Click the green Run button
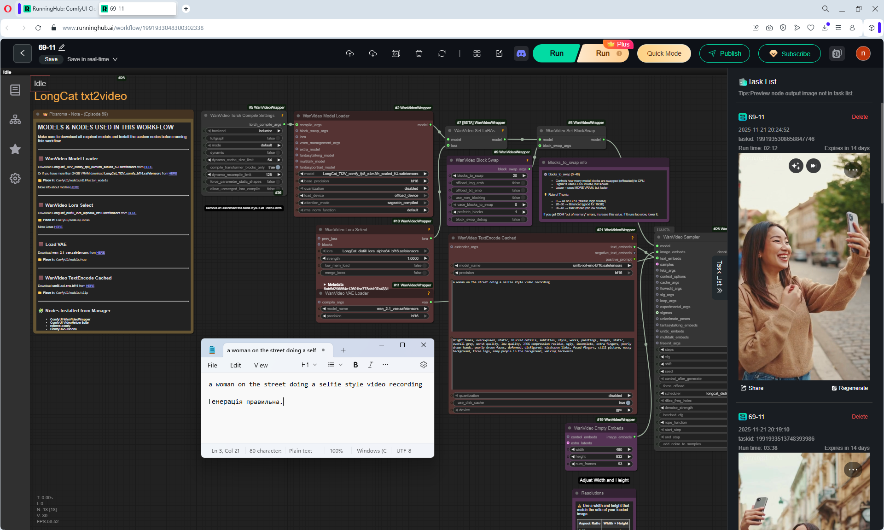Viewport: 884px width, 530px height. tap(556, 53)
